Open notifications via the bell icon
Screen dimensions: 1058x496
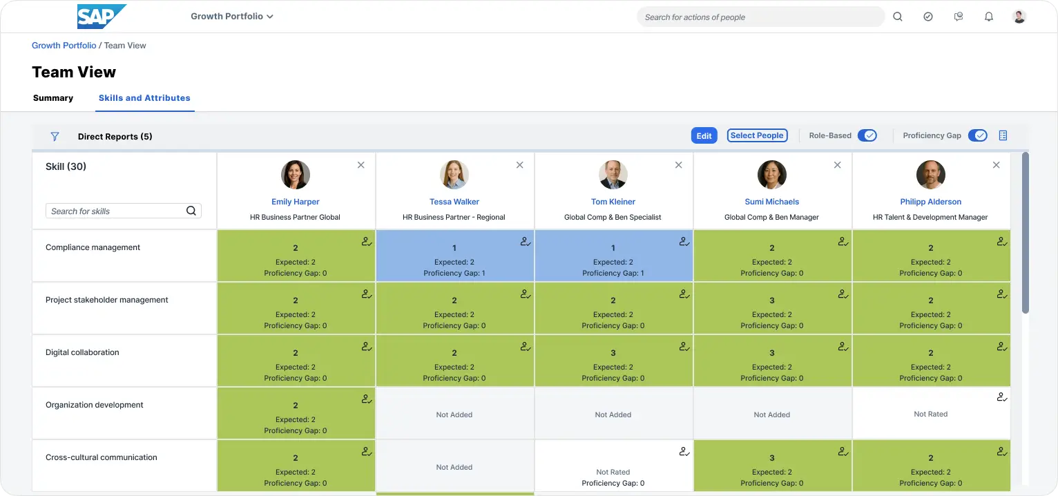988,16
